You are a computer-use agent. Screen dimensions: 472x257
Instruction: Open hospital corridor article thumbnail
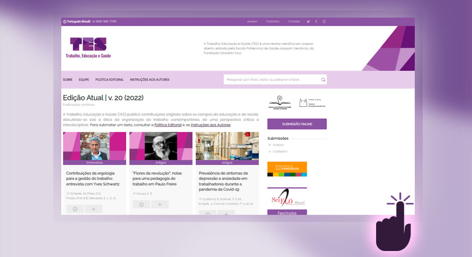click(x=227, y=146)
